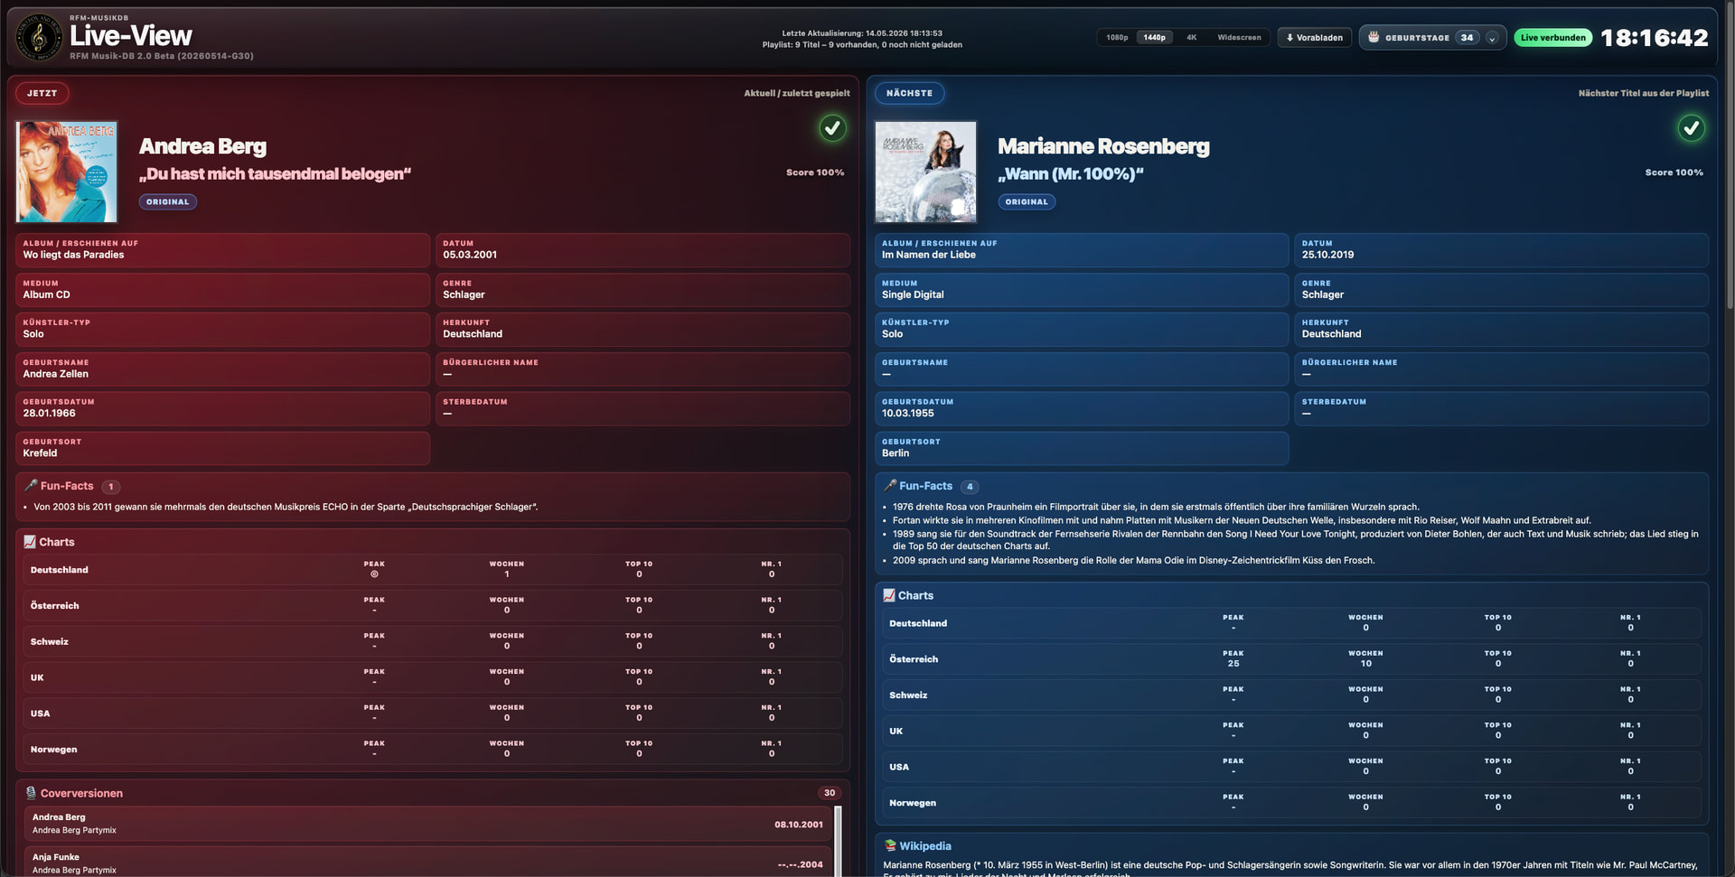Open the Marianne Rosenberg album cover thumbnail

pyautogui.click(x=925, y=172)
